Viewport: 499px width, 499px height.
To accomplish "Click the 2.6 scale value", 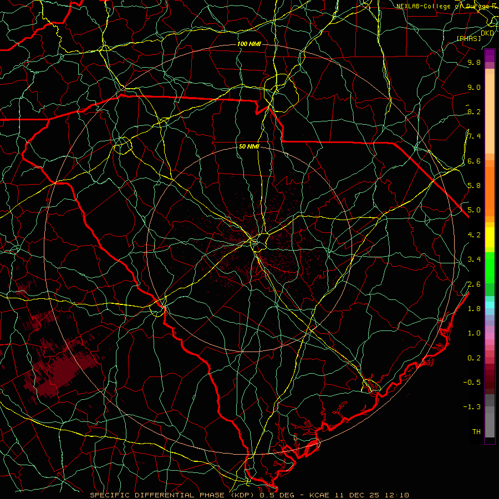I will [x=474, y=284].
